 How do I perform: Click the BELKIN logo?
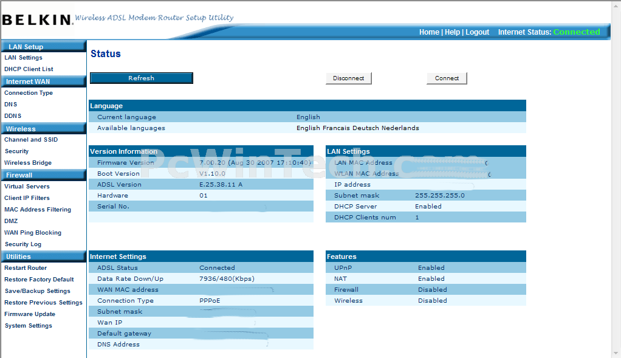click(x=37, y=20)
